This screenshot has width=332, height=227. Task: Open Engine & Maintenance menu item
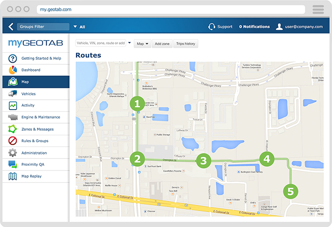tap(36, 117)
